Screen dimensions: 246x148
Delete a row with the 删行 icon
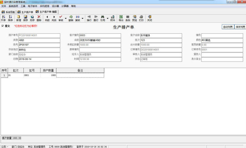pos(96,18)
